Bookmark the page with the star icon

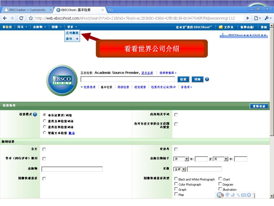(31, 18)
